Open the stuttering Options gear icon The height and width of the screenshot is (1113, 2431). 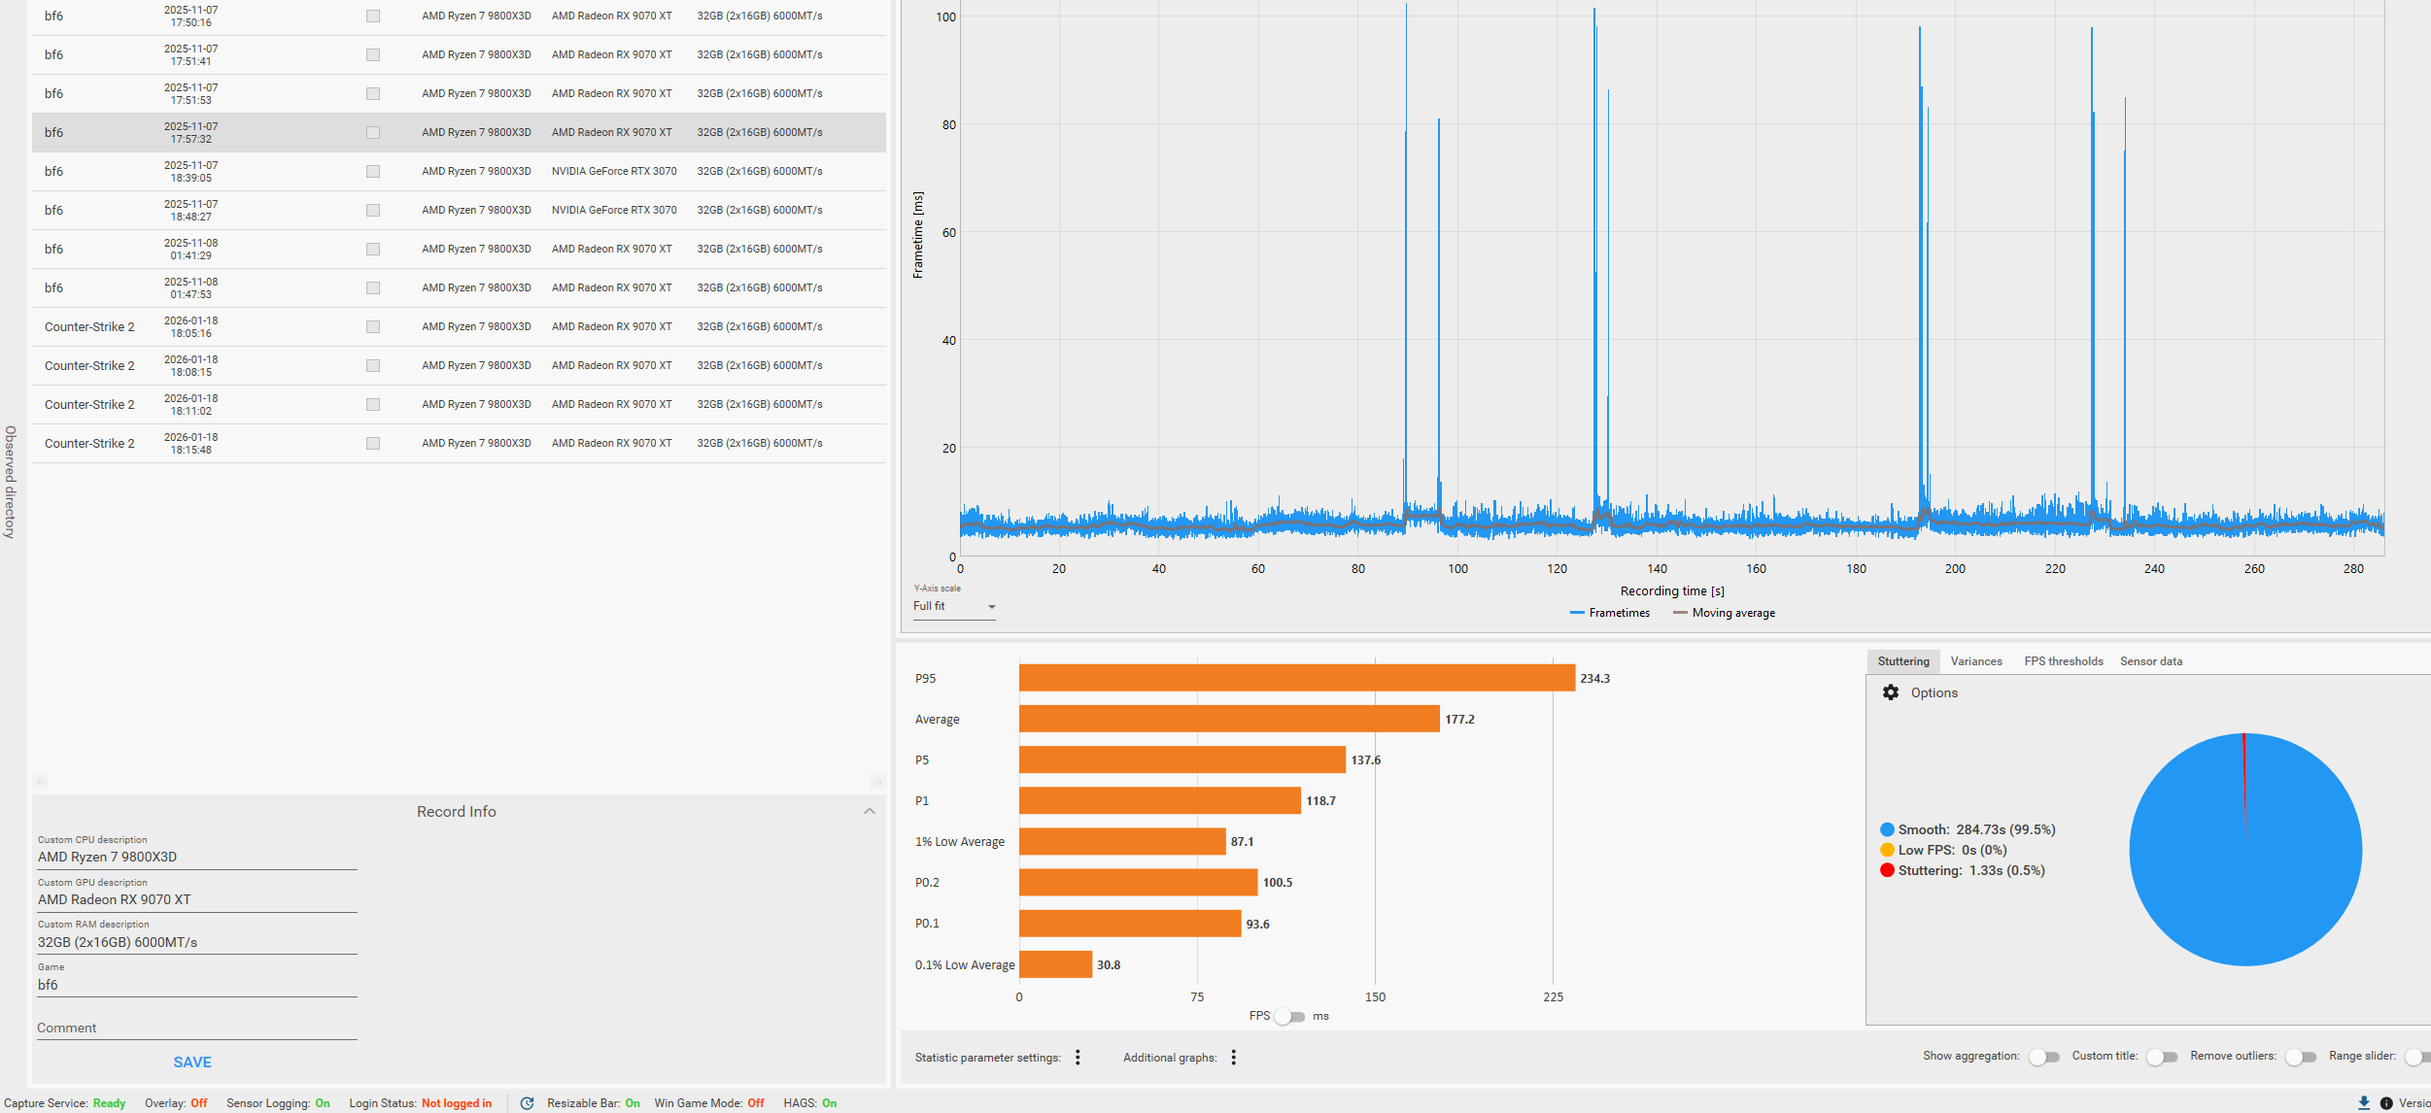(1890, 692)
